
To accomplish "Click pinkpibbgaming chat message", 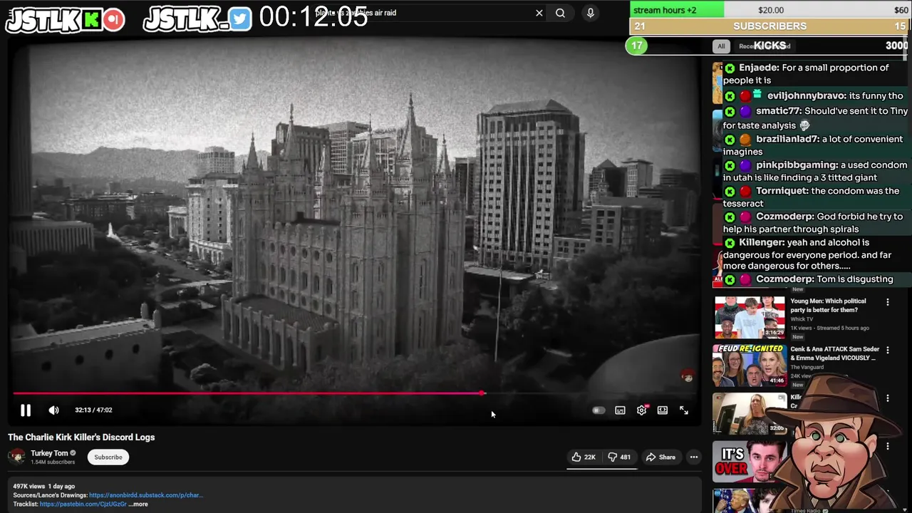I will tap(816, 171).
